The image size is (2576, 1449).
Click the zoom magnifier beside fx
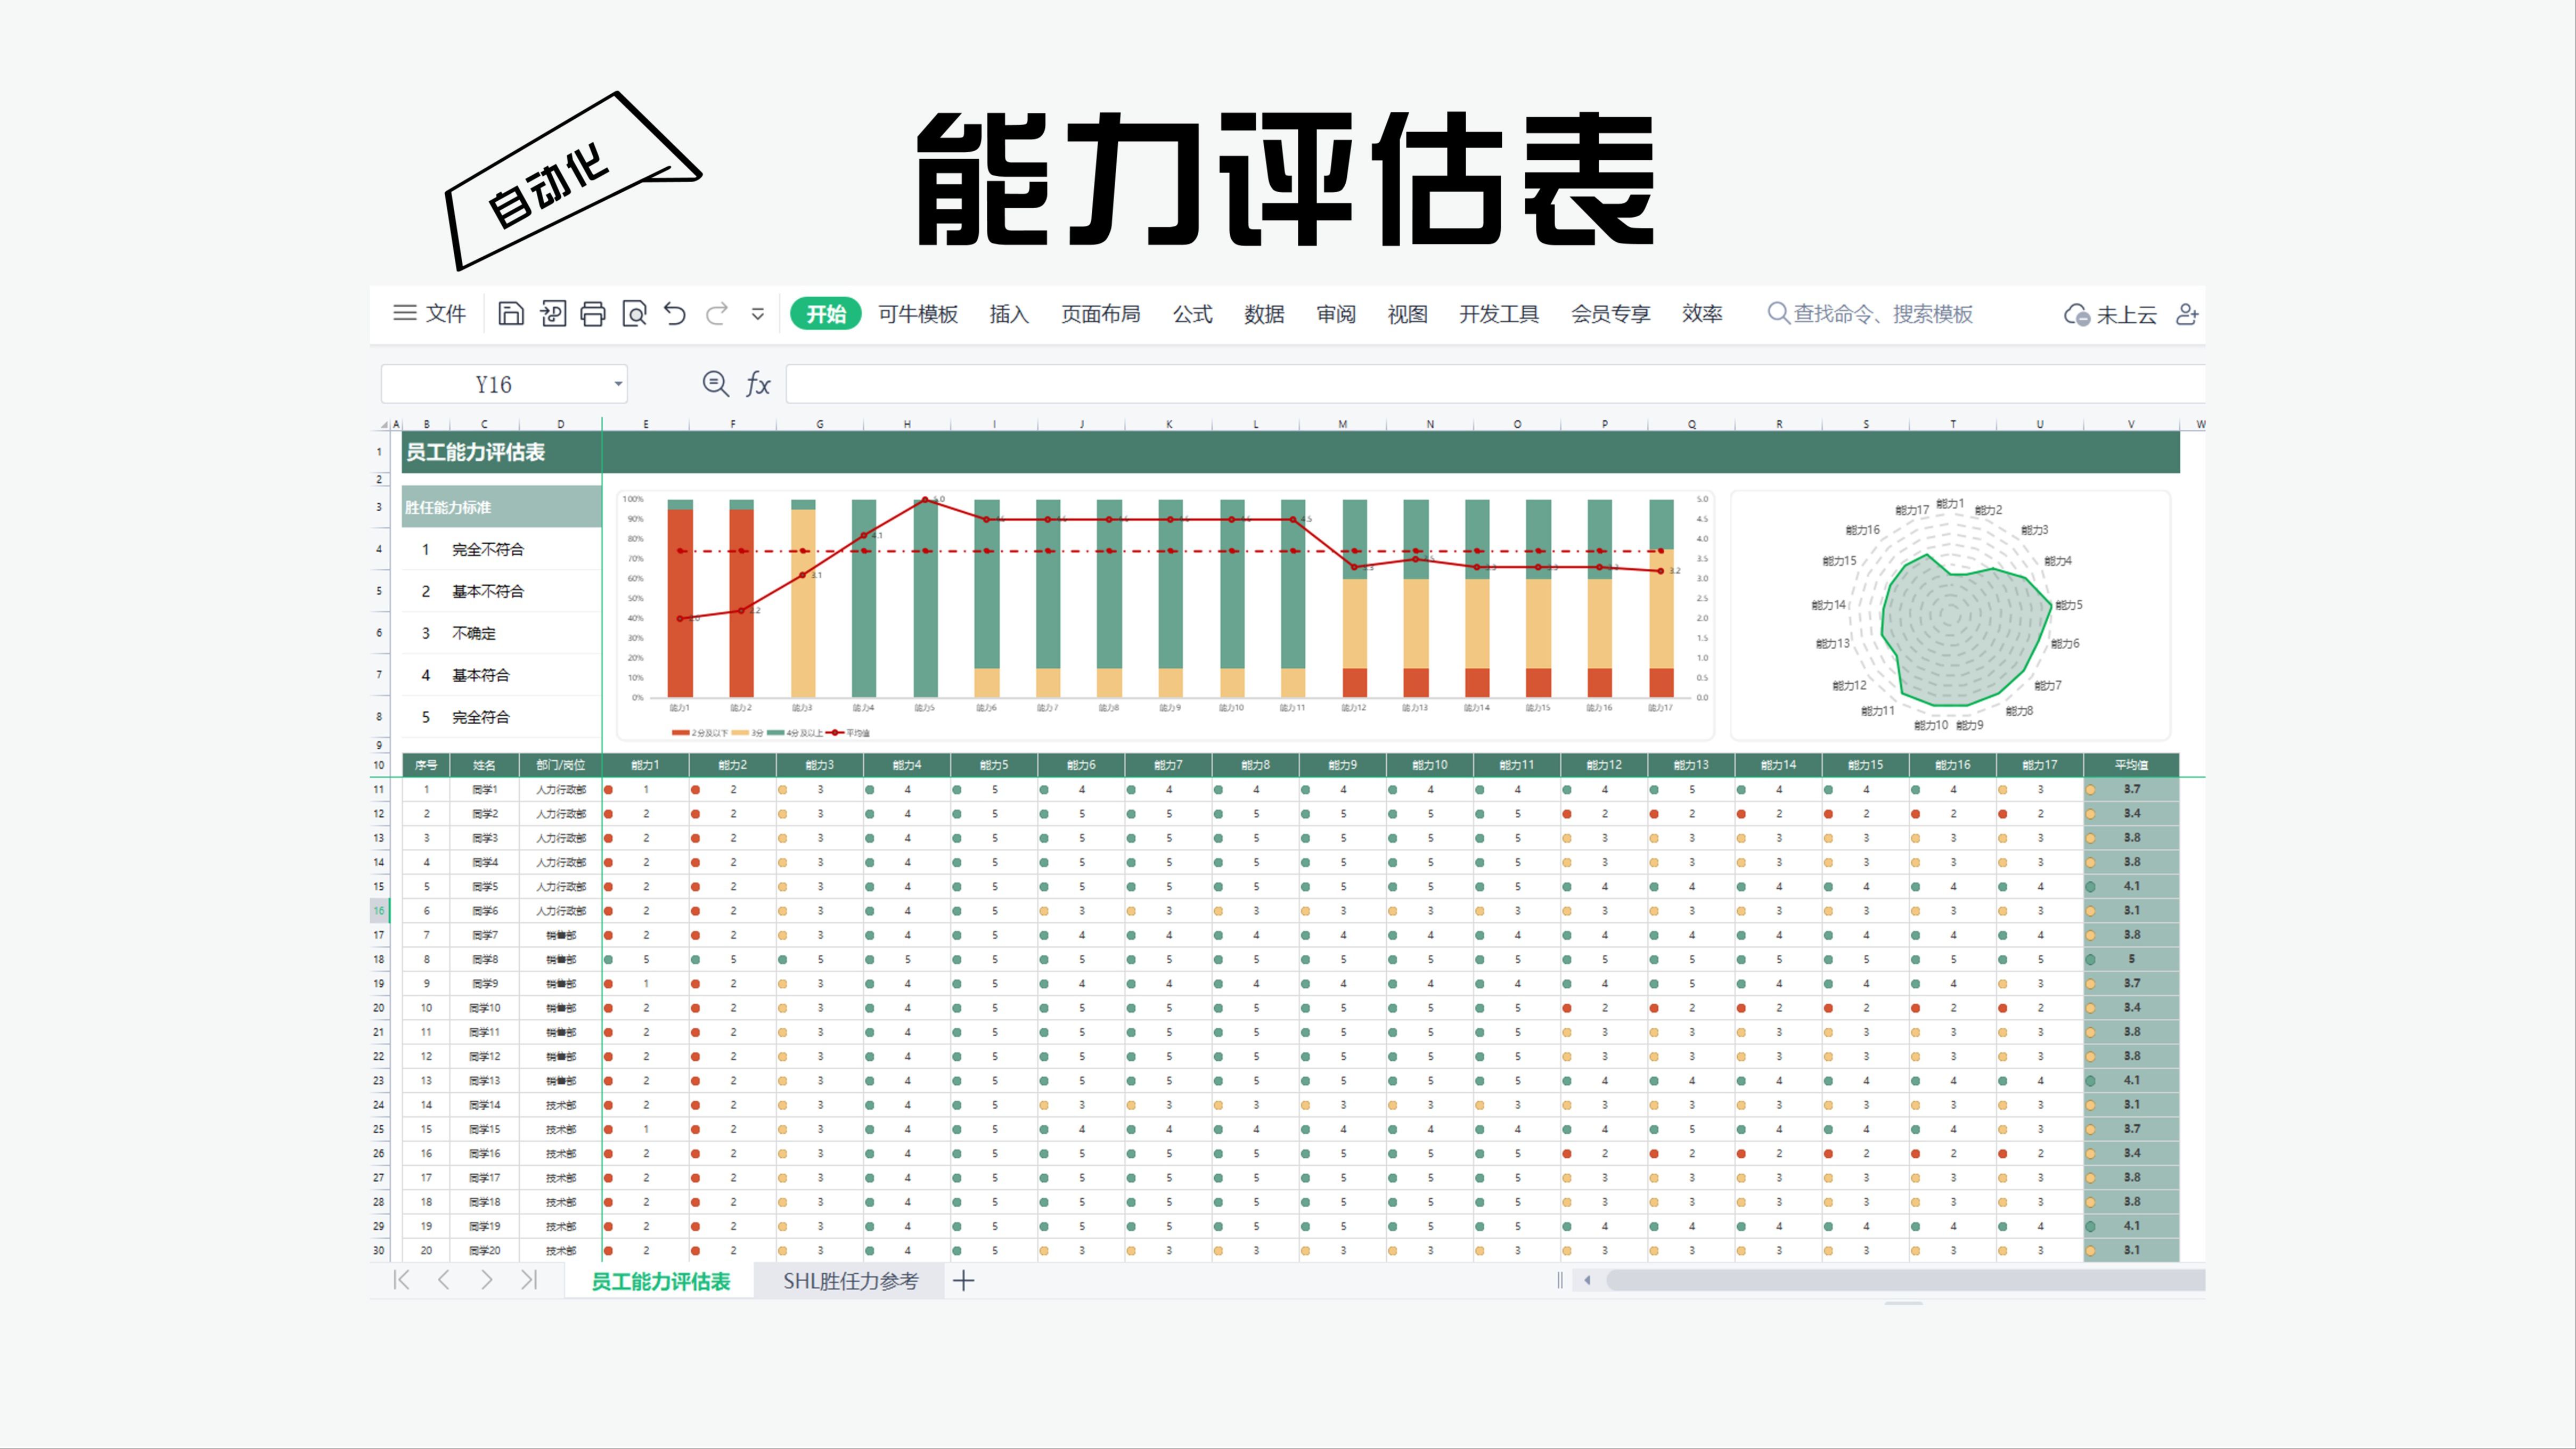(x=715, y=384)
